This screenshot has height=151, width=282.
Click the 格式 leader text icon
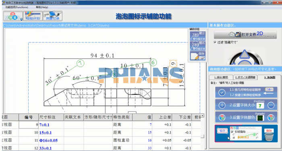[x=198, y=46]
